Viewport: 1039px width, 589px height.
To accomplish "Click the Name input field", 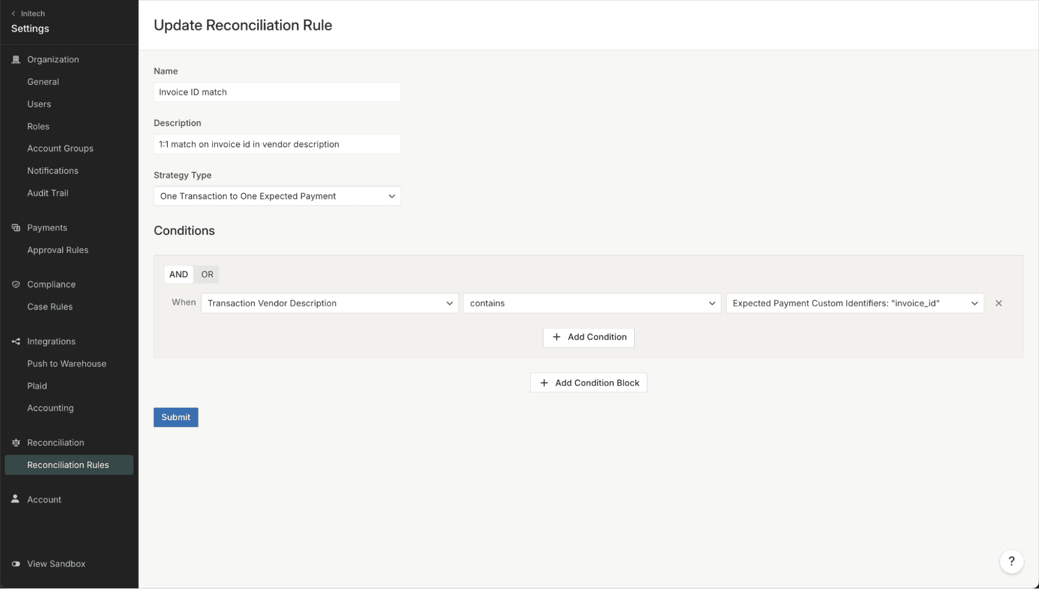I will (277, 92).
